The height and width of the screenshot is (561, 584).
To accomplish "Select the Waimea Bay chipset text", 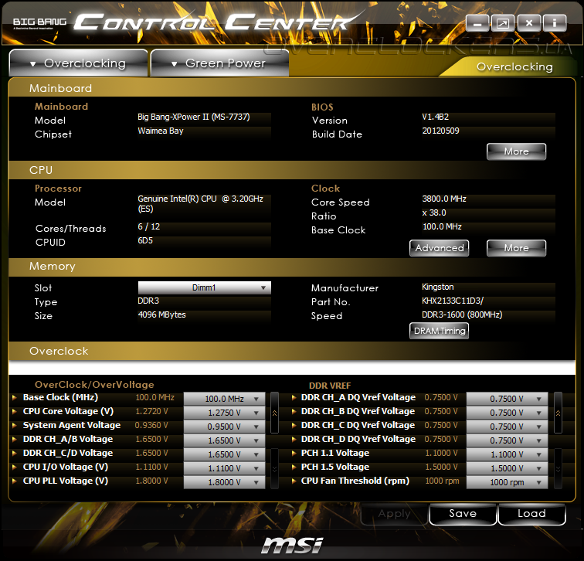I will coord(161,131).
